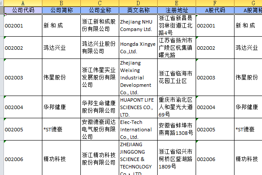Viewport: 262px width, 175px height.
Task: Click A-share code 002005 in column F
Action: tap(215, 129)
